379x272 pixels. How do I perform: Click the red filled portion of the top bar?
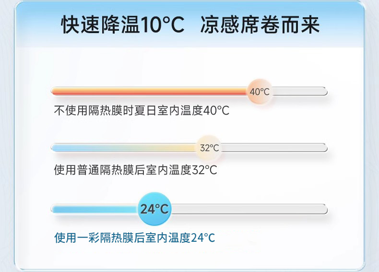point(149,92)
